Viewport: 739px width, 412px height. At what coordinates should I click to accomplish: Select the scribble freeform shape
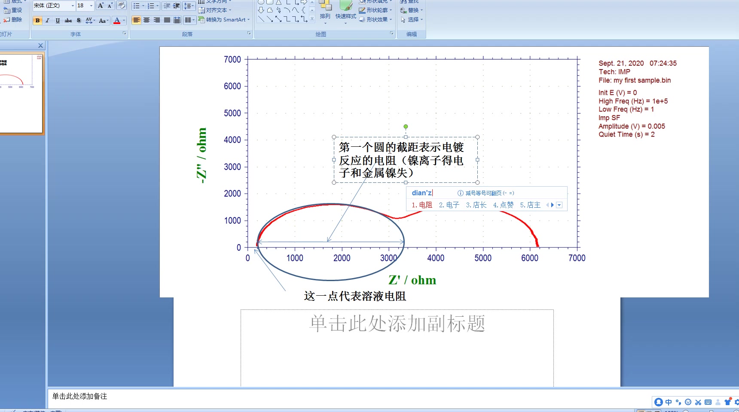(x=278, y=10)
